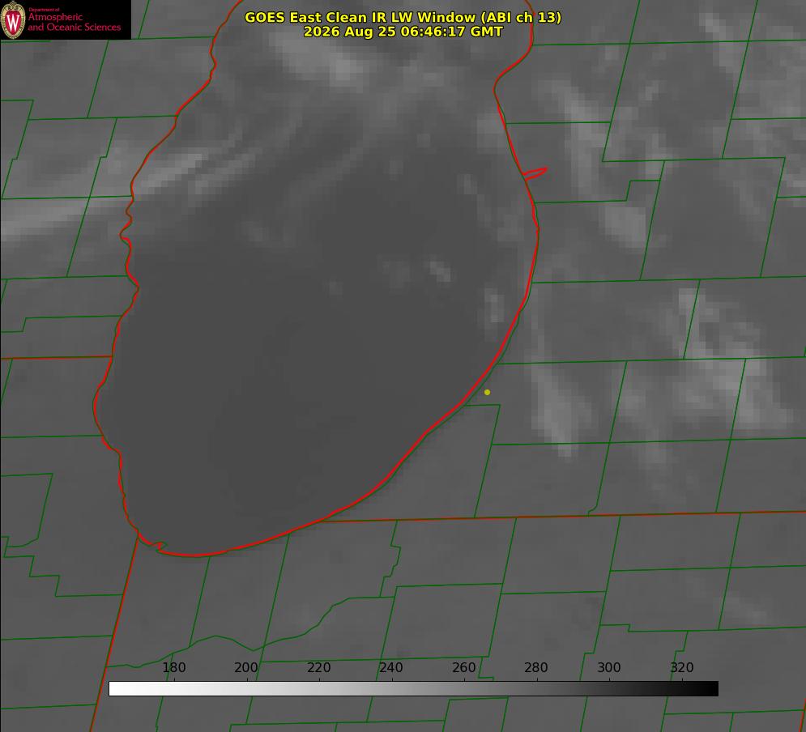Viewport: 806px width, 732px height.
Task: Click the yellow dot marker near lakeshore
Action: [488, 393]
